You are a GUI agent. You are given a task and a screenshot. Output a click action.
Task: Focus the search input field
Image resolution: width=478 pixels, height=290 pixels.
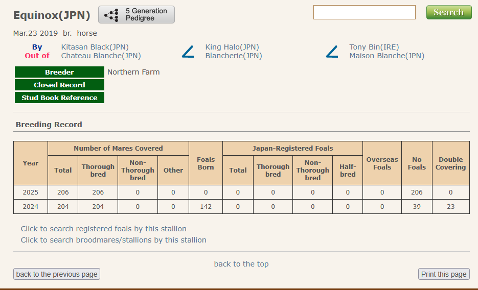(x=365, y=12)
